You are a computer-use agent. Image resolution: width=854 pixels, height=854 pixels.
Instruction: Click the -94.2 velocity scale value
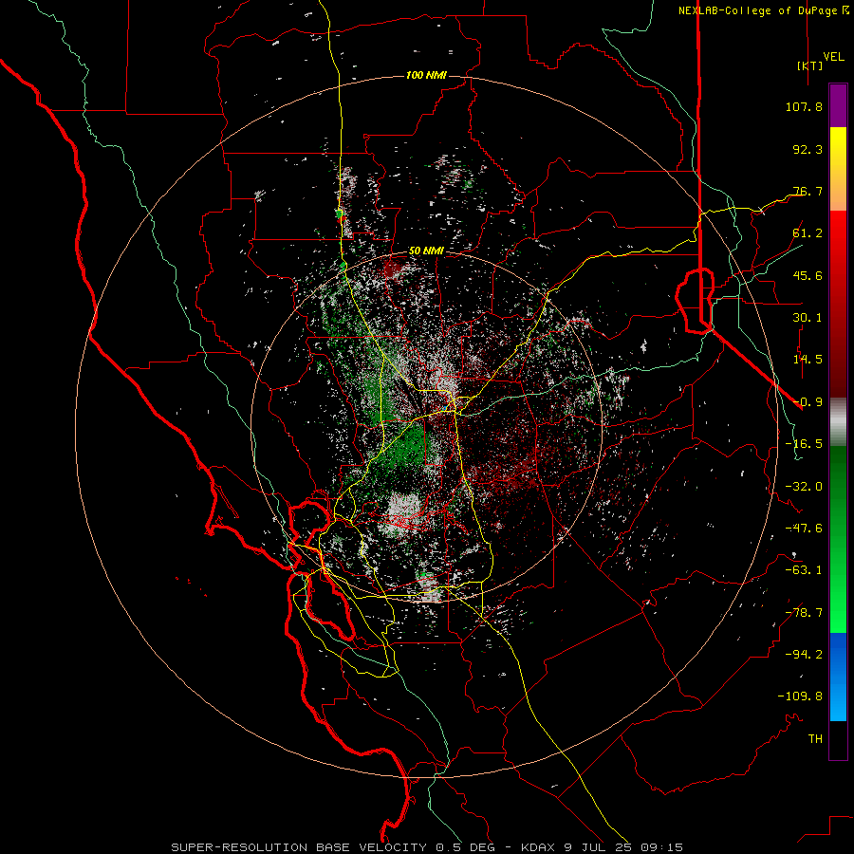[804, 655]
